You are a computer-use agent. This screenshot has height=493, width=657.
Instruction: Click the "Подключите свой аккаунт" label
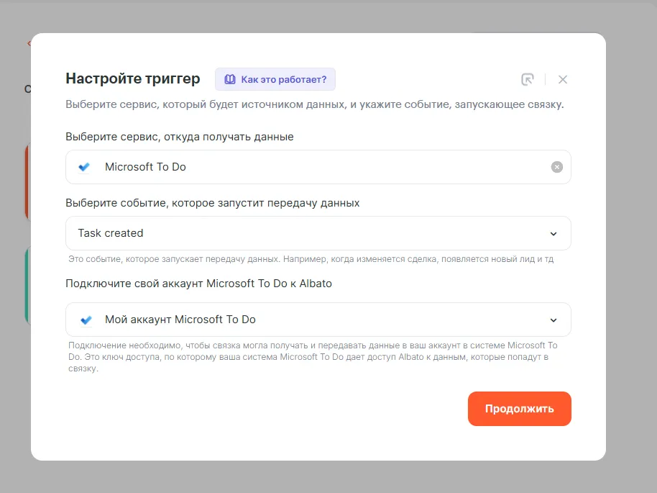pyautogui.click(x=198, y=284)
